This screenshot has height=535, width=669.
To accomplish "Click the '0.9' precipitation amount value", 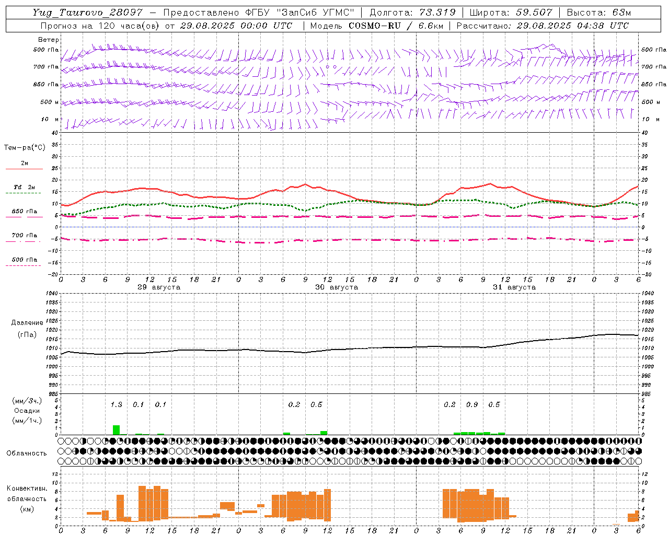I will [x=472, y=404].
